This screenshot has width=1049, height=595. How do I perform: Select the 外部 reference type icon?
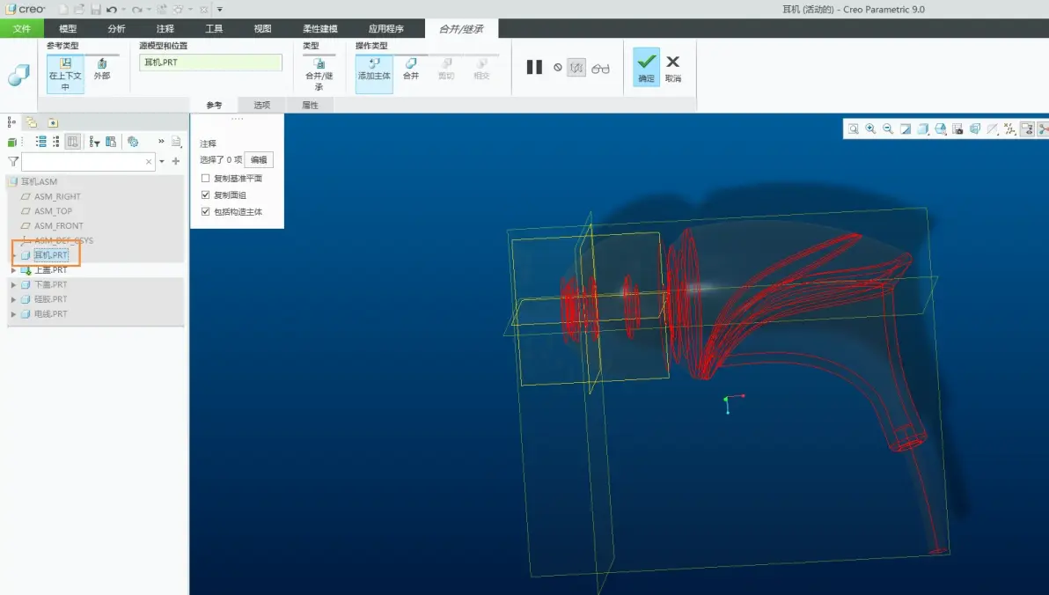tap(102, 69)
